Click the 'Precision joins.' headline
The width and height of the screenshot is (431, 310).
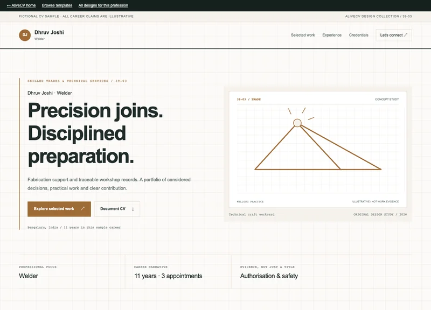click(95, 110)
